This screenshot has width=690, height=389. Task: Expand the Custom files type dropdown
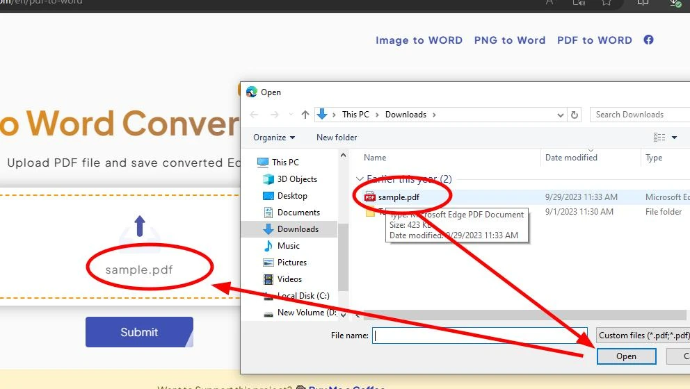point(643,336)
